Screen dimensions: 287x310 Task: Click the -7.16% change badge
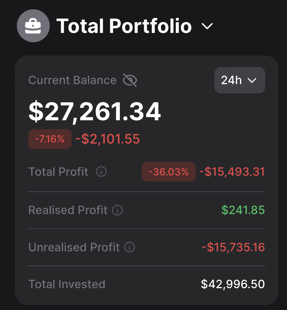50,139
